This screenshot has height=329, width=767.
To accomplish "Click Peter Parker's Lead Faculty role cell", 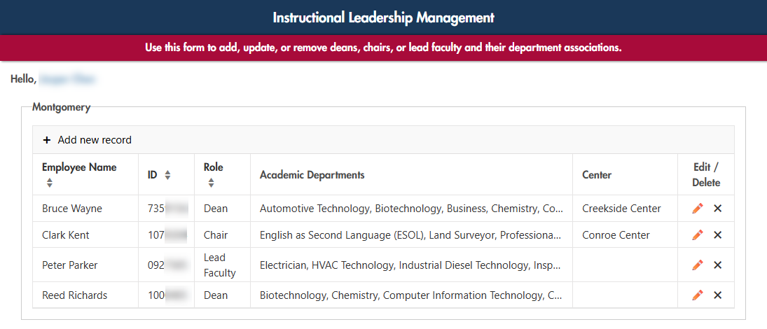I will tap(219, 265).
